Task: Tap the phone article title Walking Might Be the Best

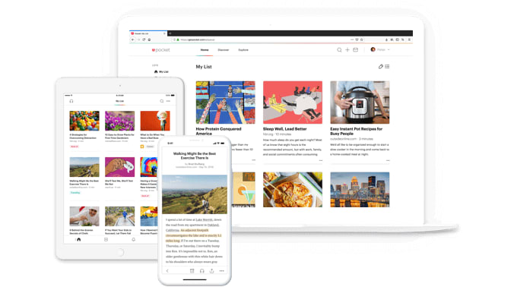Action: point(195,156)
